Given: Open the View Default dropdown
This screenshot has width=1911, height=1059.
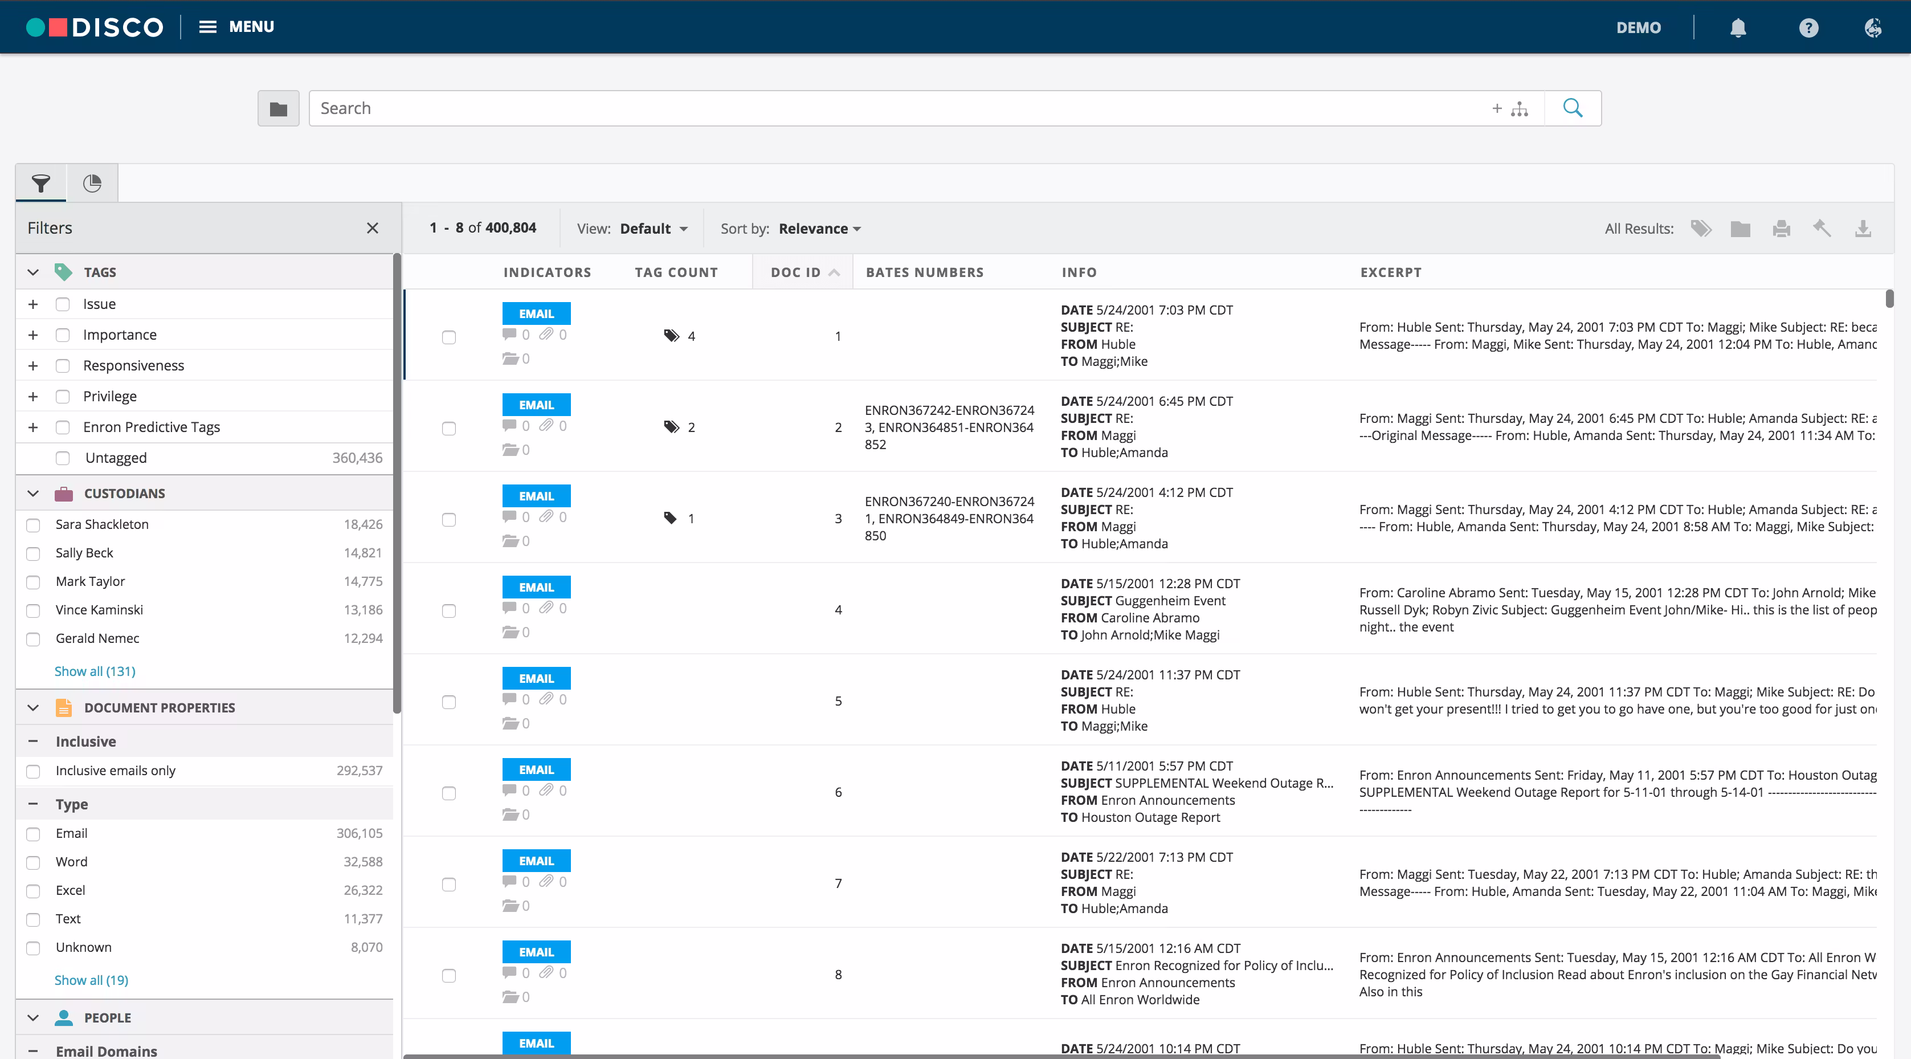Looking at the screenshot, I should coord(654,229).
